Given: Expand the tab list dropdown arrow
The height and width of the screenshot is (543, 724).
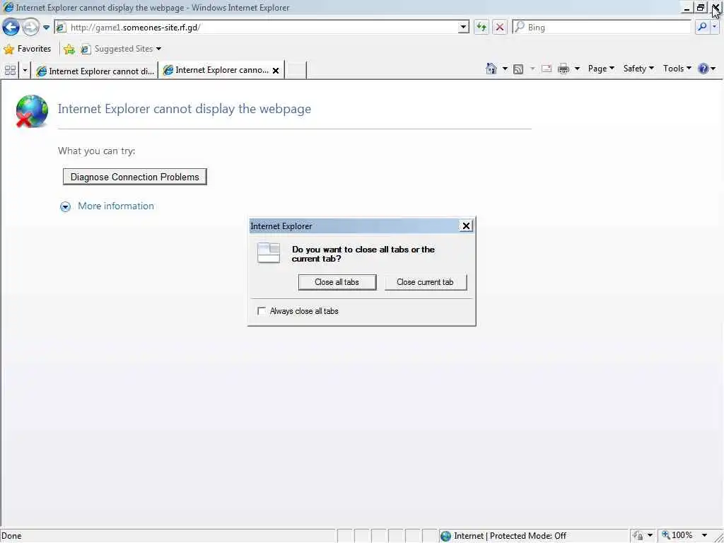Looking at the screenshot, I should pyautogui.click(x=25, y=70).
